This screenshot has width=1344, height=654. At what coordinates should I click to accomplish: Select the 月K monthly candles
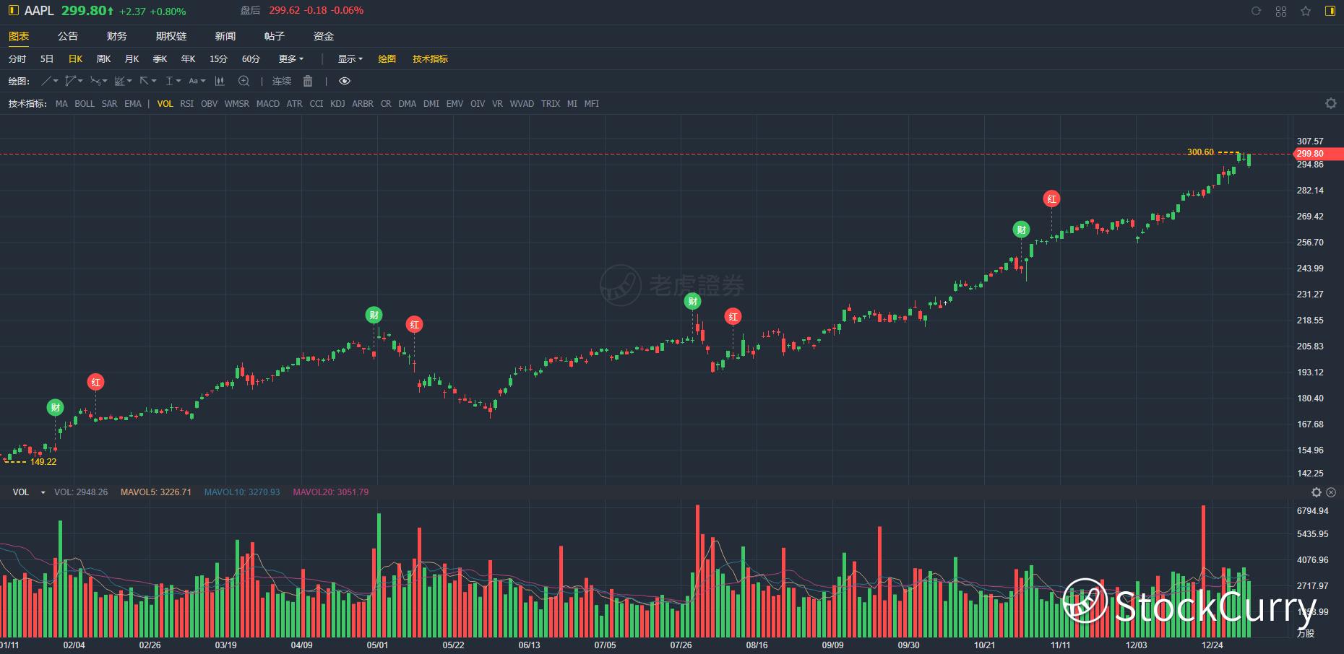132,59
